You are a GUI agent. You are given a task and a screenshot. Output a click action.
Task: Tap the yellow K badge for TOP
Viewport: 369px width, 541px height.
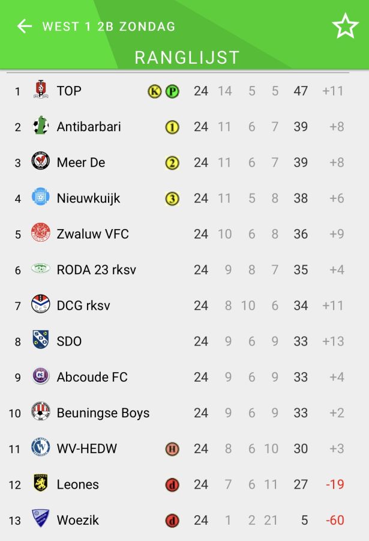tap(155, 91)
